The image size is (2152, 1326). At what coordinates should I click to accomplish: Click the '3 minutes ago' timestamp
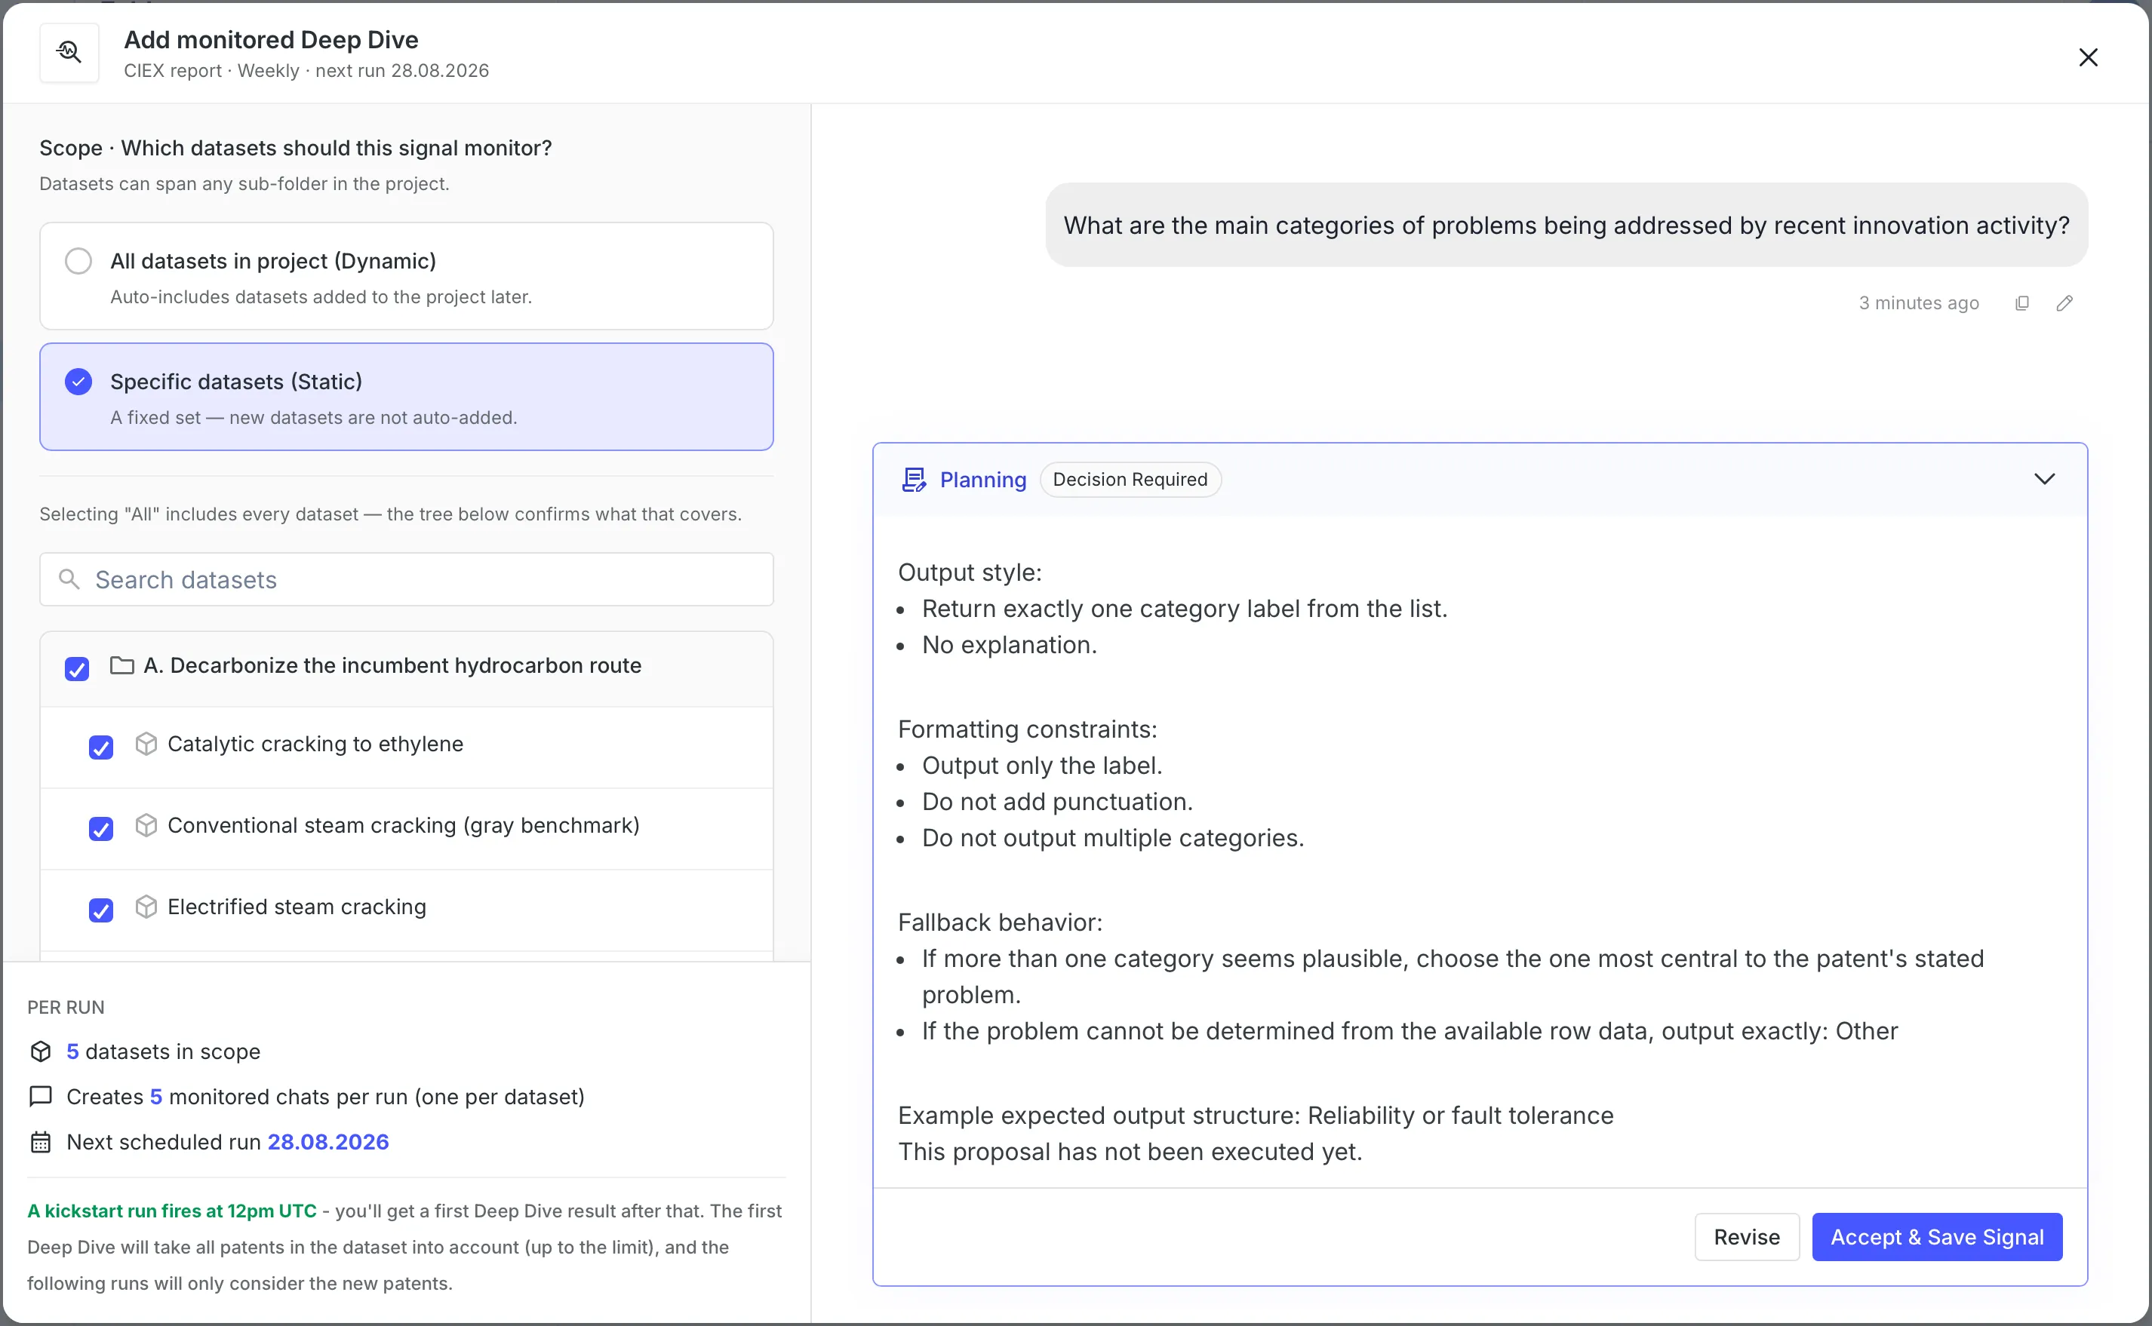click(1919, 302)
